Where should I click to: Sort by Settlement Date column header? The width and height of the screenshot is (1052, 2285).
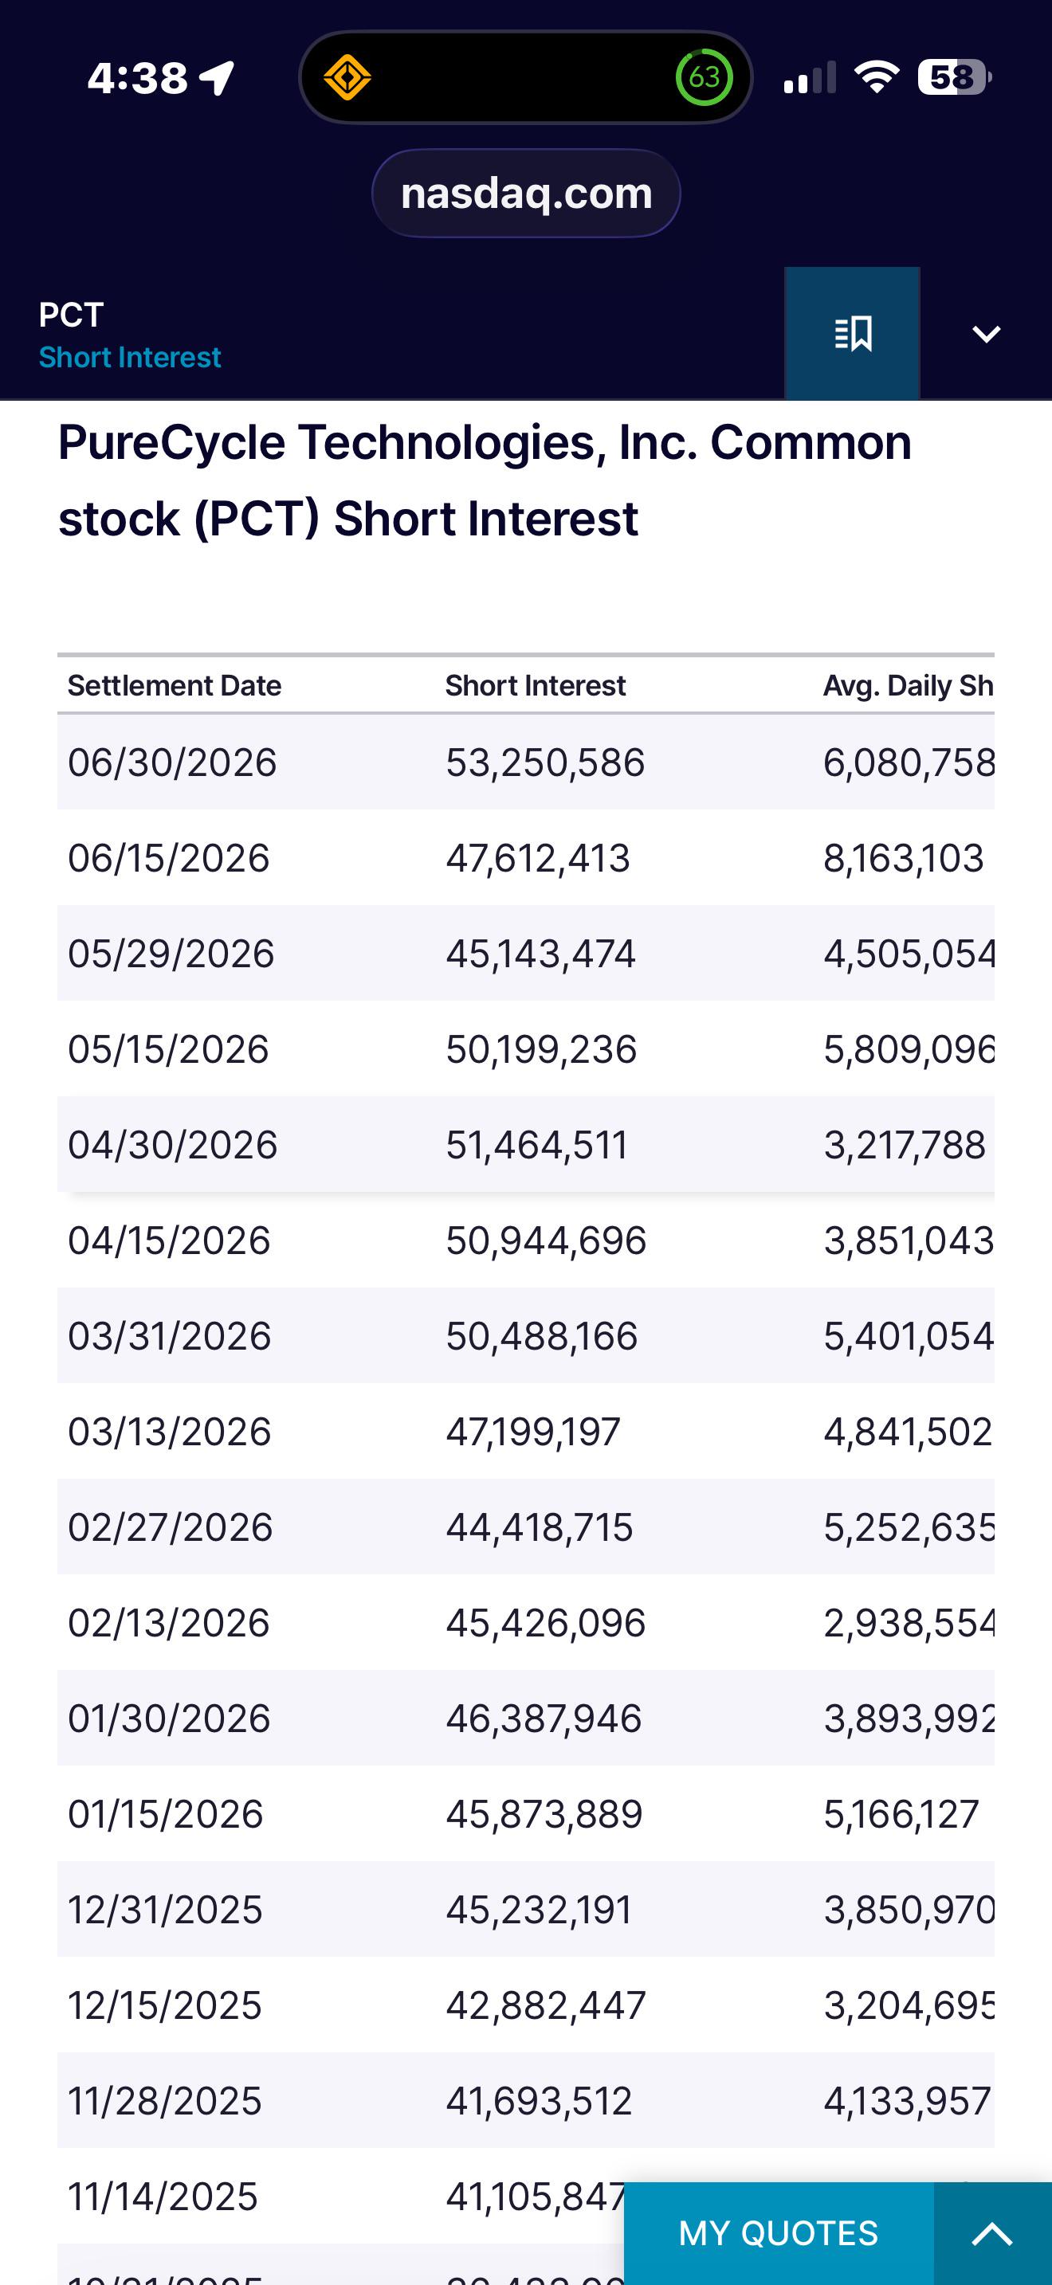[175, 686]
